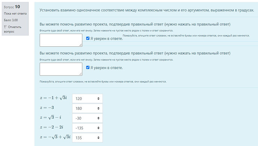Click the formula z = −2 − 2i
The image size is (258, 146).
pos(52,127)
